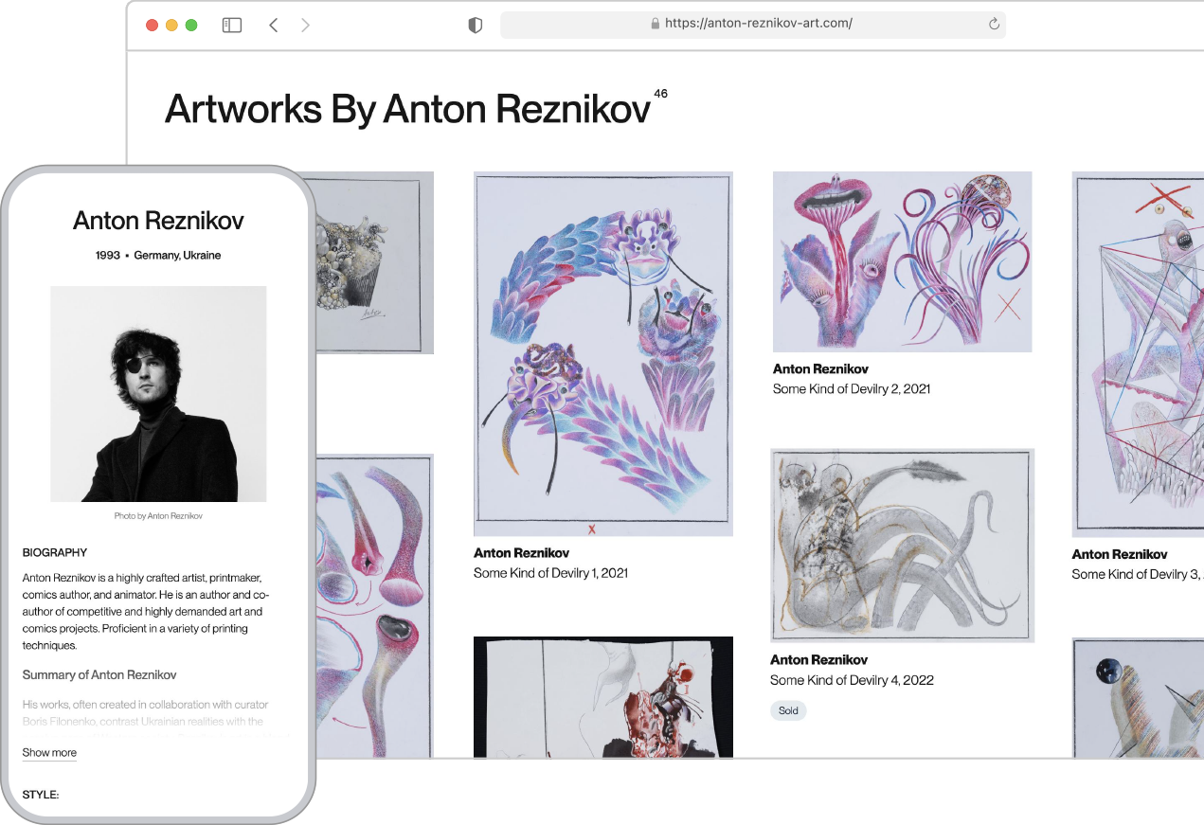This screenshot has width=1204, height=825.
Task: Click the padlock icon in address bar
Action: click(x=655, y=24)
